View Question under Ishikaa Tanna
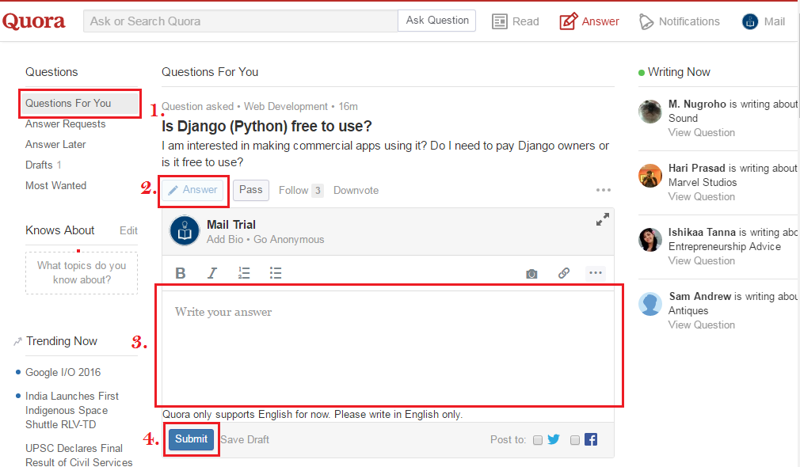 (702, 261)
